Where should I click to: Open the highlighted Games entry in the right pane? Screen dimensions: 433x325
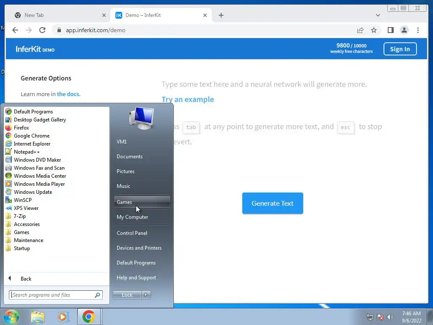[142, 202]
